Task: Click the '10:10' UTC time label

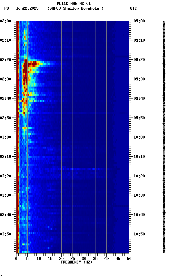Action: click(x=139, y=157)
